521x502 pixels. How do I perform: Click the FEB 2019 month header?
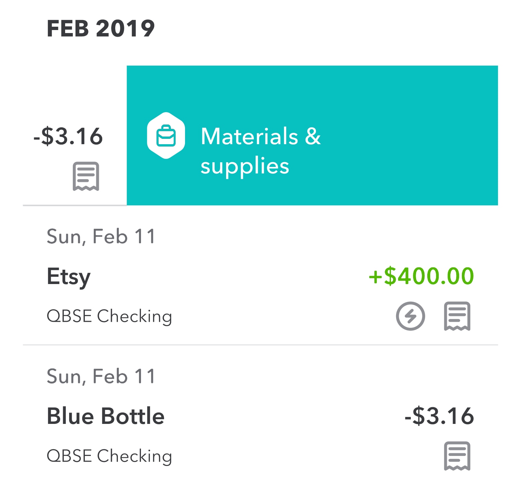click(x=101, y=28)
